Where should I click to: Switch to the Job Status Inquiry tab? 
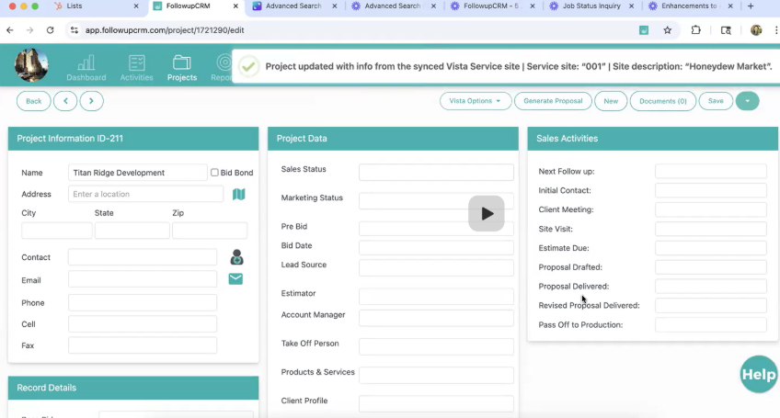point(591,6)
